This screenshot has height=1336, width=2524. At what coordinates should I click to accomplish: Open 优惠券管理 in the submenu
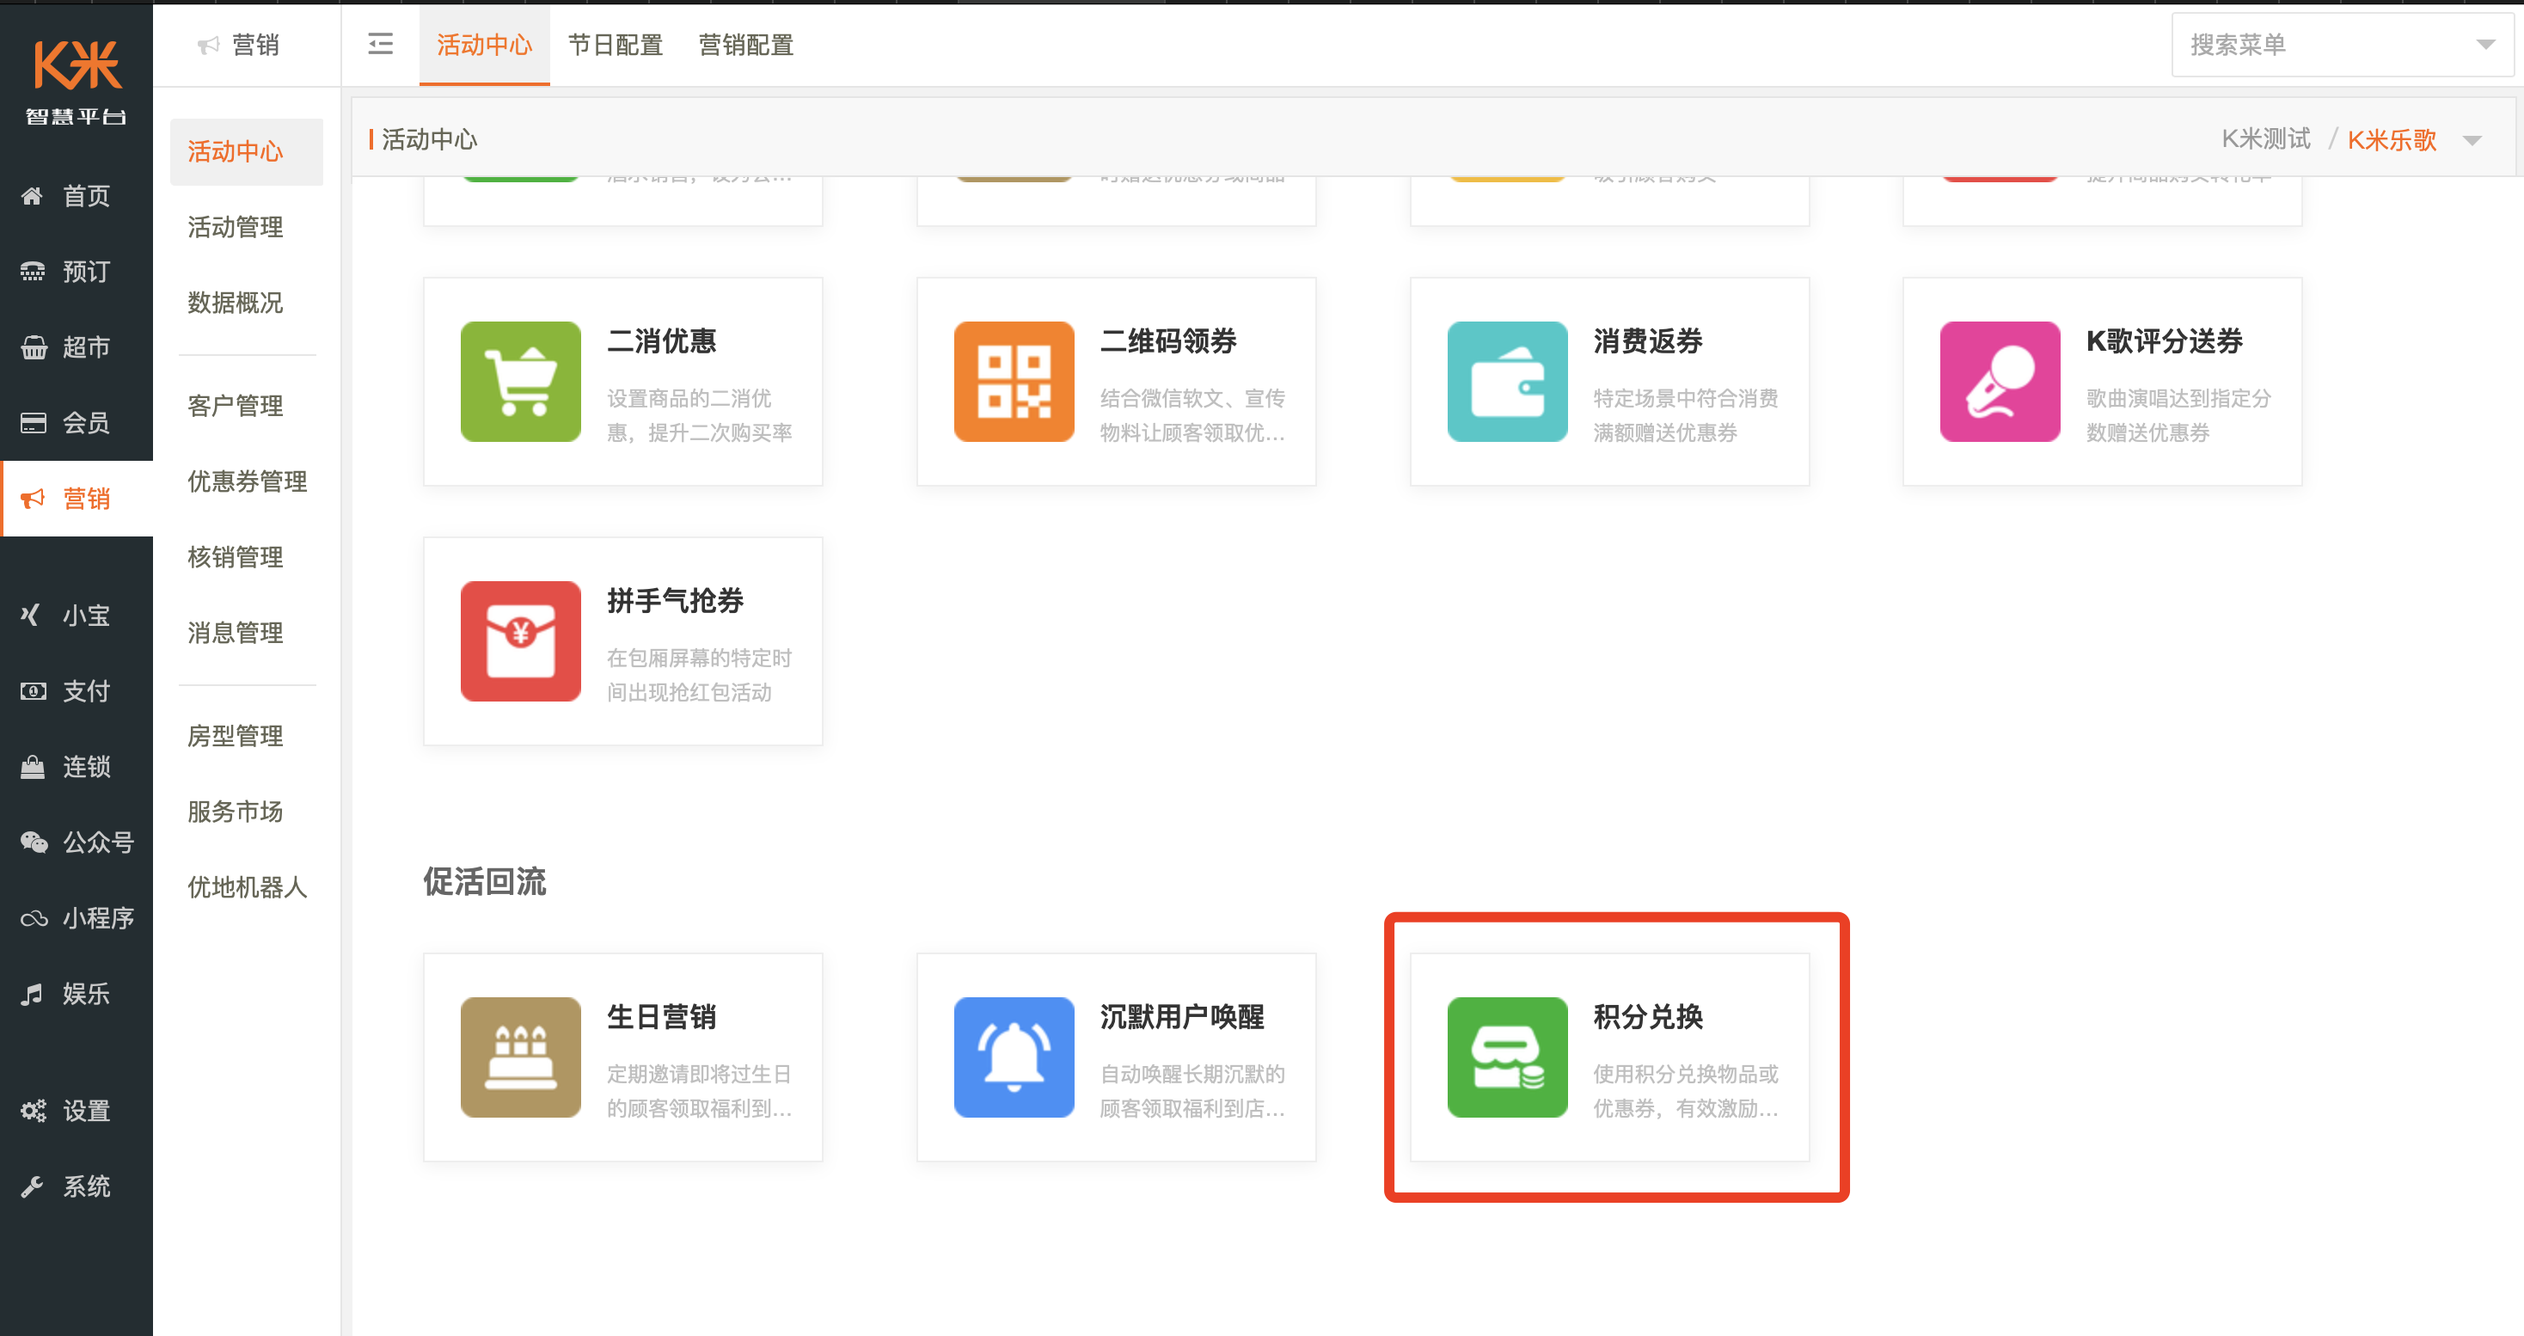(247, 481)
